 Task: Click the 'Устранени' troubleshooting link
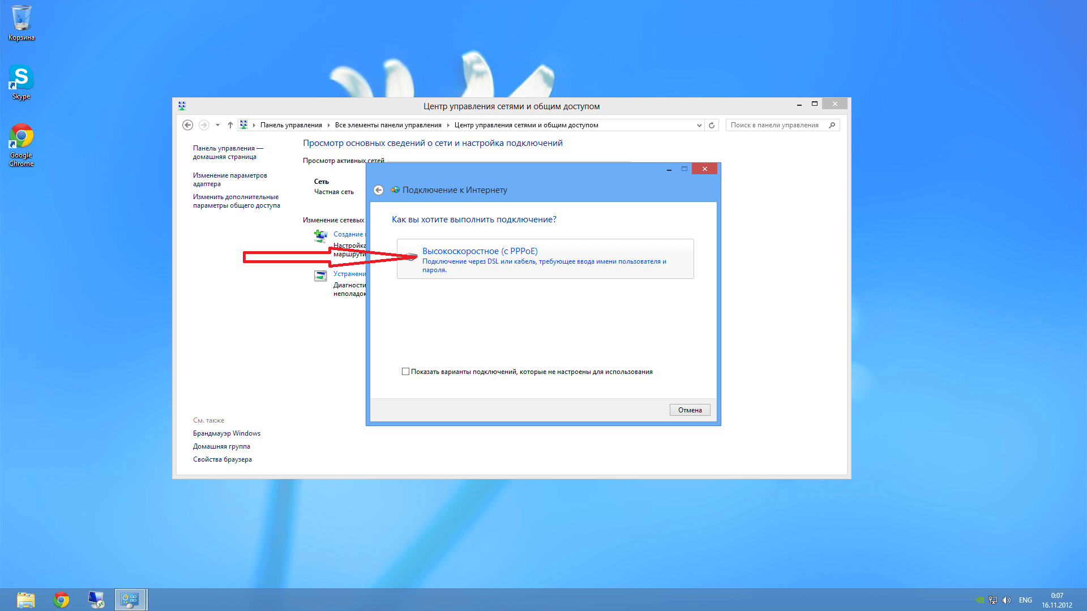pos(349,274)
